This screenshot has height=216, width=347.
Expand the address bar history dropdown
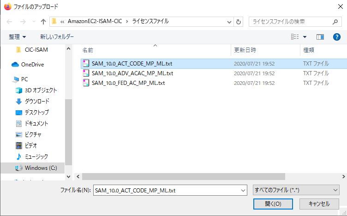tap(229, 22)
